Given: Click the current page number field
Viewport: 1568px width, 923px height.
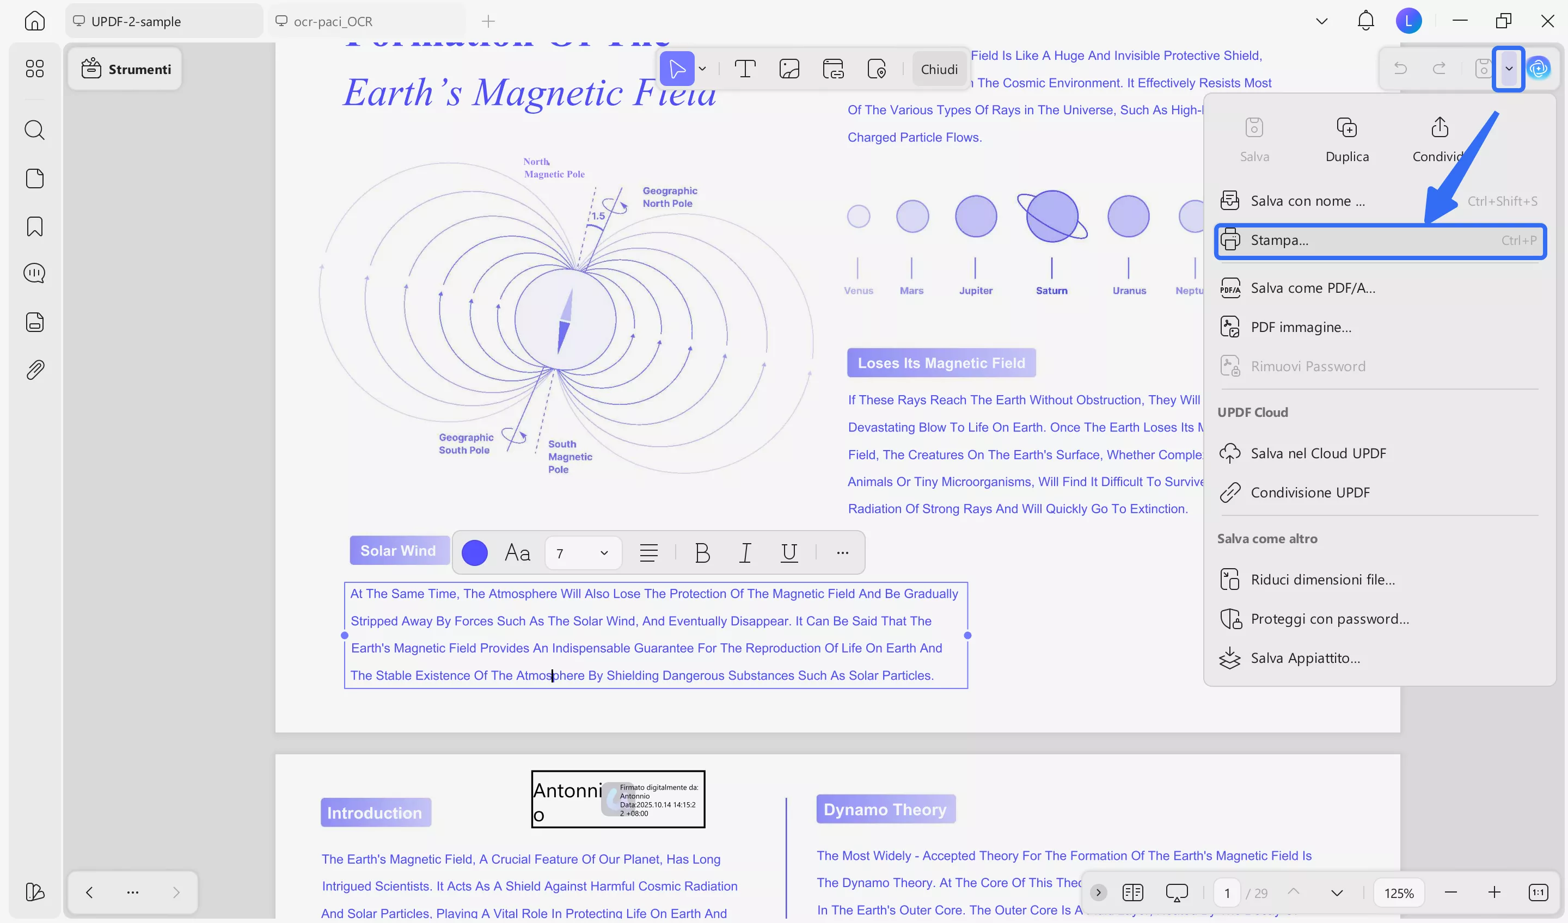Looking at the screenshot, I should [1227, 893].
